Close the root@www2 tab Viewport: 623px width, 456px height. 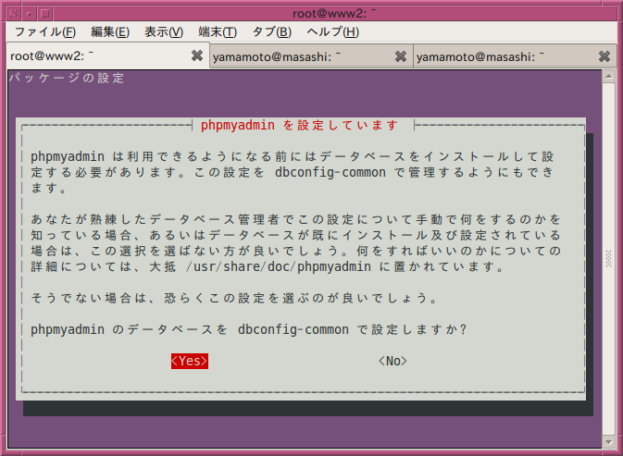tap(197, 55)
